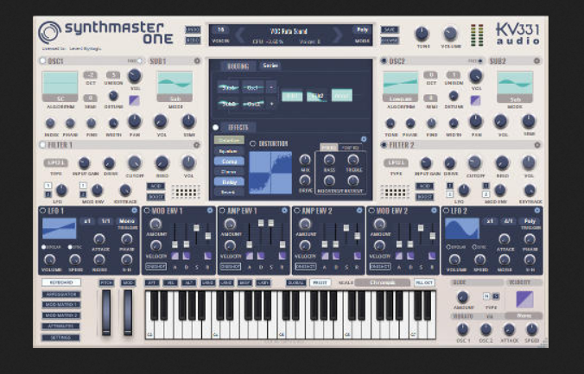This screenshot has height=374, width=584.
Task: Click the Osc2 block in routing diagram
Action: point(253,105)
